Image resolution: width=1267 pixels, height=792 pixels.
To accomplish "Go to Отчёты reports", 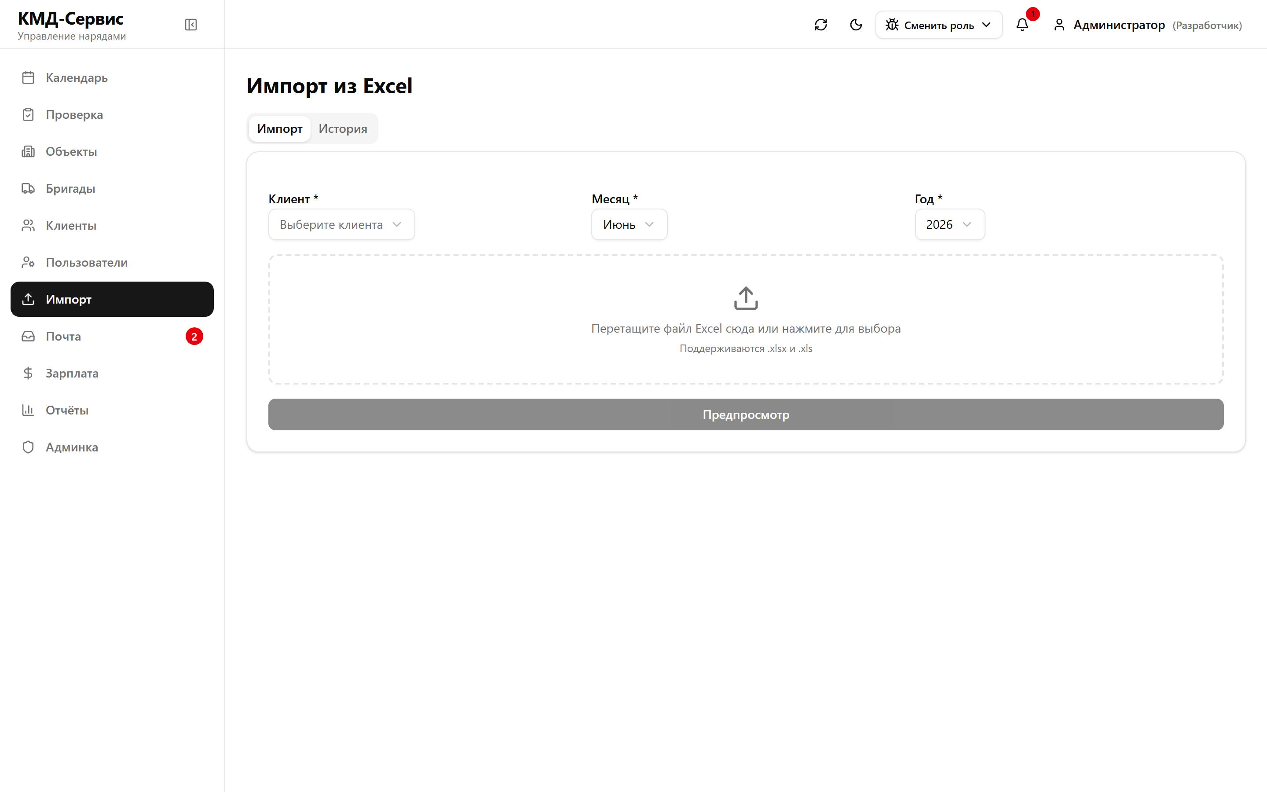I will [x=112, y=410].
